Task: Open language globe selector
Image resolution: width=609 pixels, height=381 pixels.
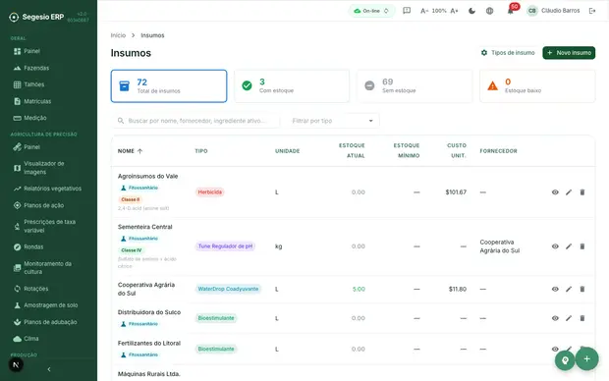Action: point(489,11)
